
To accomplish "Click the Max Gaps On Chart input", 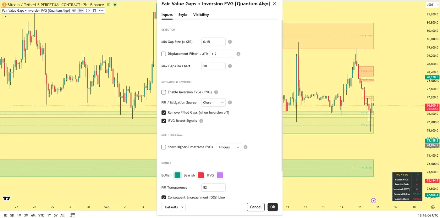I will tap(213, 66).
